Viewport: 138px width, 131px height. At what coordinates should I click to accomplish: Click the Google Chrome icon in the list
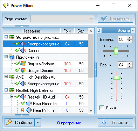[23, 70]
